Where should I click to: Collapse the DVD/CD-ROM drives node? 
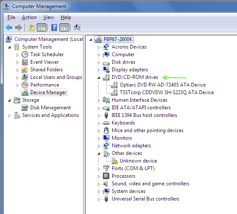pyautogui.click(x=99, y=78)
